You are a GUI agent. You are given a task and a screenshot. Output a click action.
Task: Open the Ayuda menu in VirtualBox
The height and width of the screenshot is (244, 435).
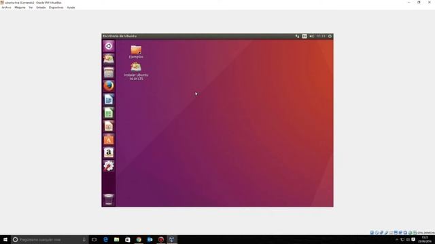(x=71, y=7)
